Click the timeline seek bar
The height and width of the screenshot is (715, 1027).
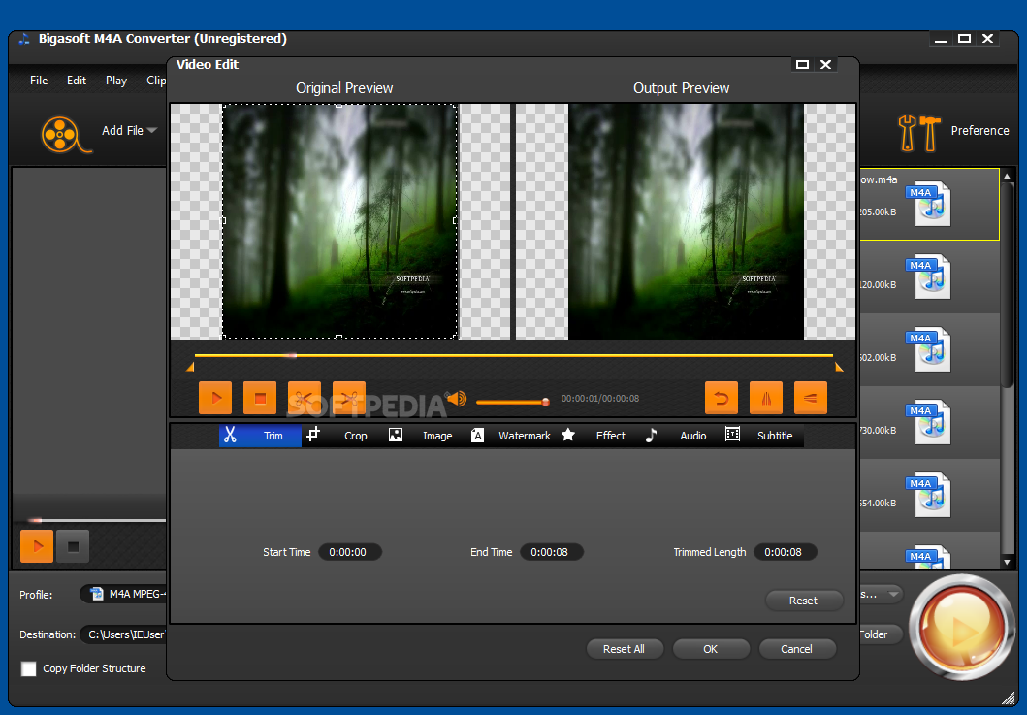[514, 356]
